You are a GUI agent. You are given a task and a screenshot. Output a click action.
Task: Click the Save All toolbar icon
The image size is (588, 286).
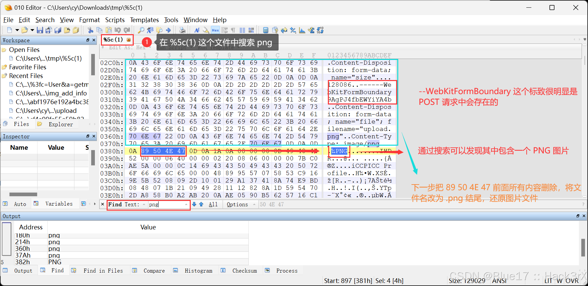[58, 30]
